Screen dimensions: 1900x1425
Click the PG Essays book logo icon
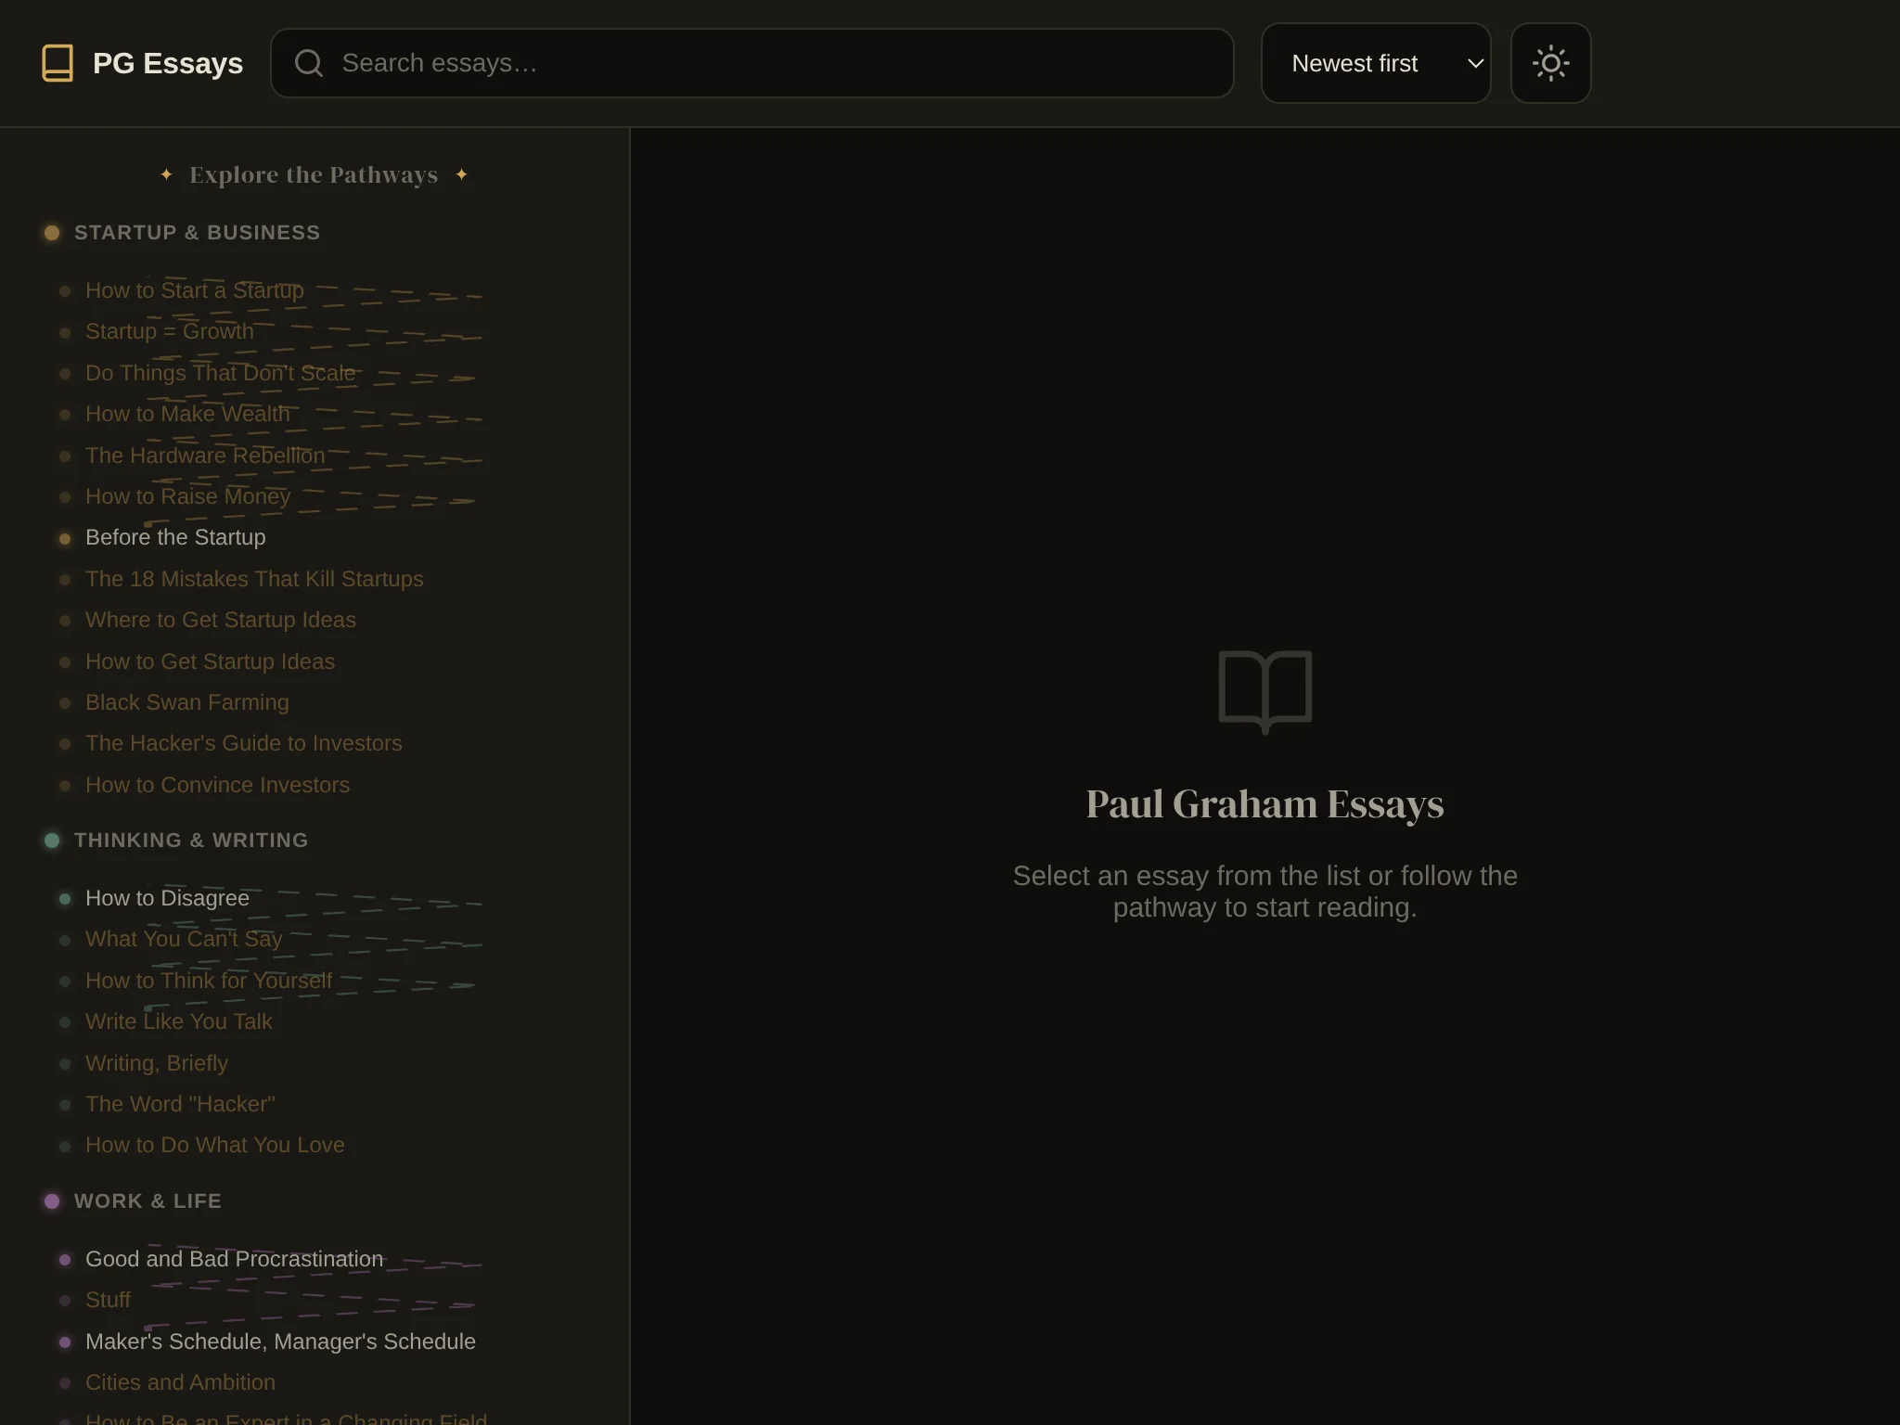click(58, 63)
